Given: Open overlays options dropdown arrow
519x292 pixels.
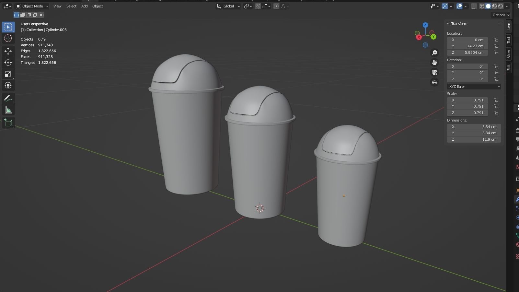Looking at the screenshot, I should pyautogui.click(x=466, y=6).
